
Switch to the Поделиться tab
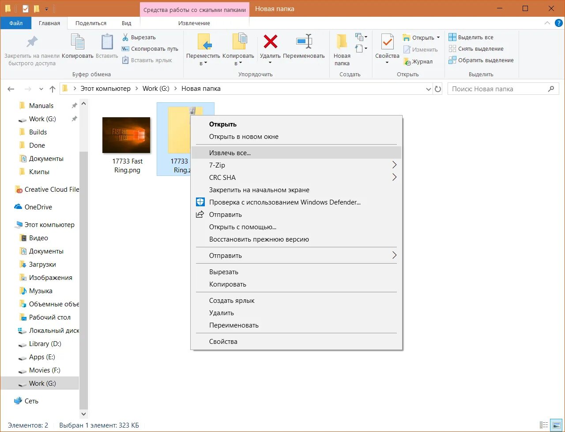point(91,23)
